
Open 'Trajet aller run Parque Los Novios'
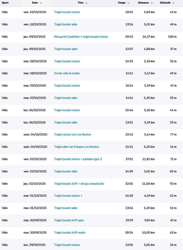(x=76, y=147)
